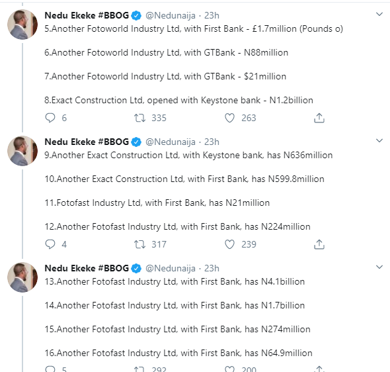Image resolution: width=390 pixels, height=372 pixels.
Task: Share the tweet ending with N224million
Action: point(319,244)
